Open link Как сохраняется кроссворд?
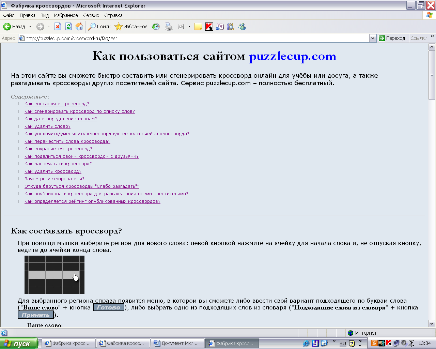 [58, 149]
